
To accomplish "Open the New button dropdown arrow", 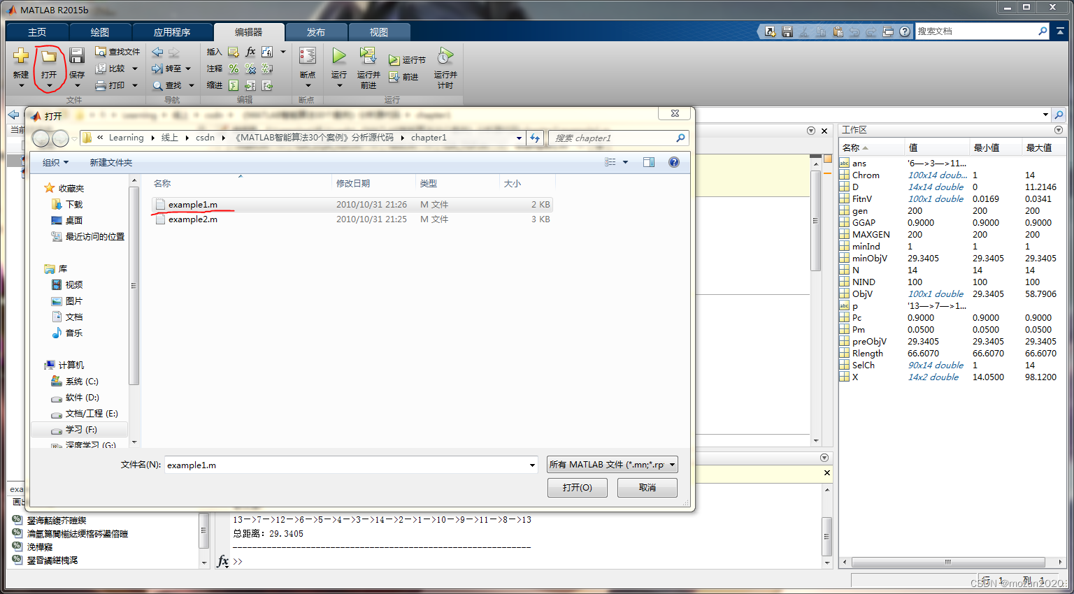I will coord(21,85).
